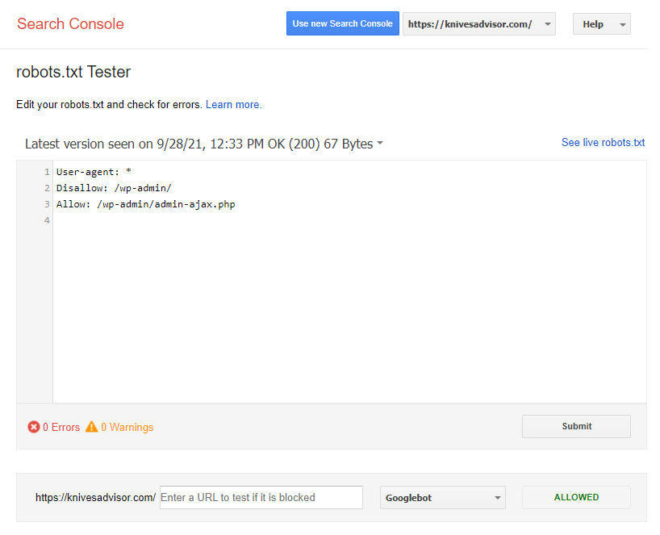This screenshot has height=535, width=660.
Task: Click line number 1 in the editor gutter
Action: tap(47, 172)
